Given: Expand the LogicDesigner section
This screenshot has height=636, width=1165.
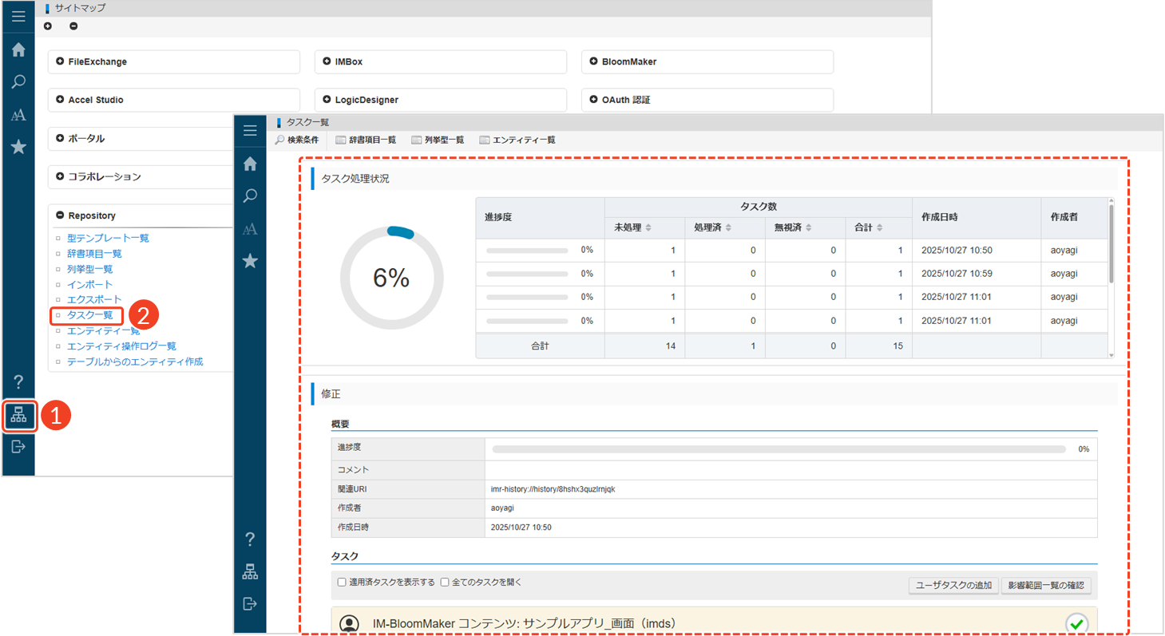Looking at the screenshot, I should point(327,100).
